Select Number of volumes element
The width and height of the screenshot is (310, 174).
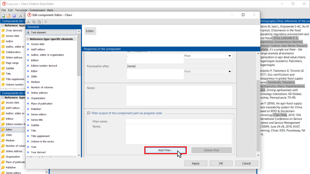pos(42,87)
